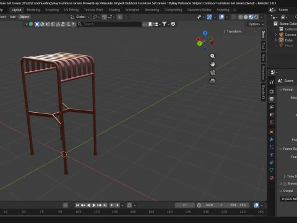Open the Material properties sphere icon
Image resolution: width=297 pixels, height=223 pixels.
[272, 178]
